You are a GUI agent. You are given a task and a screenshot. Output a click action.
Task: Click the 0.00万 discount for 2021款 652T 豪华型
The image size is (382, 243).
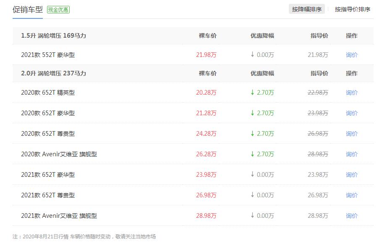tap(262, 175)
